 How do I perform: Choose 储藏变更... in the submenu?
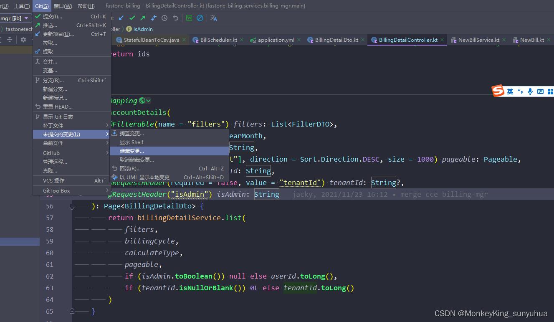(169, 151)
